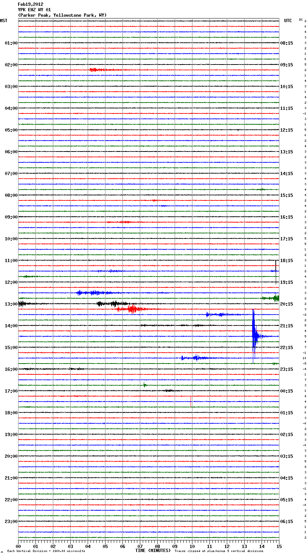This screenshot has width=308, height=556.
Task: Select the 10:00 MST time label
Action: pos(11,239)
